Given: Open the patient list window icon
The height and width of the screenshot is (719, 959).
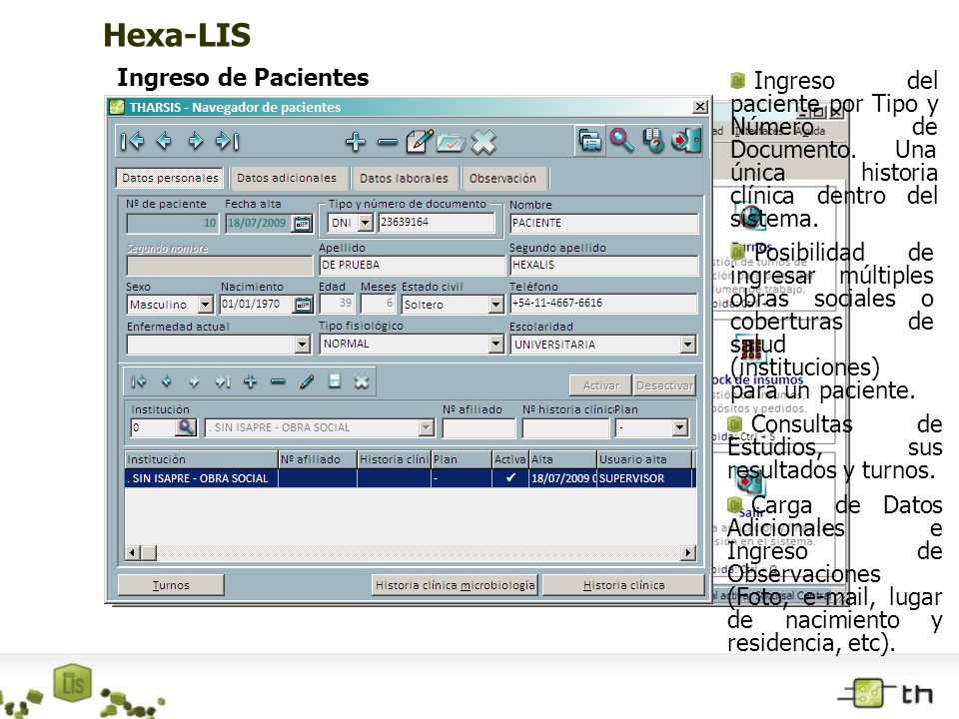Looking at the screenshot, I should (x=589, y=141).
